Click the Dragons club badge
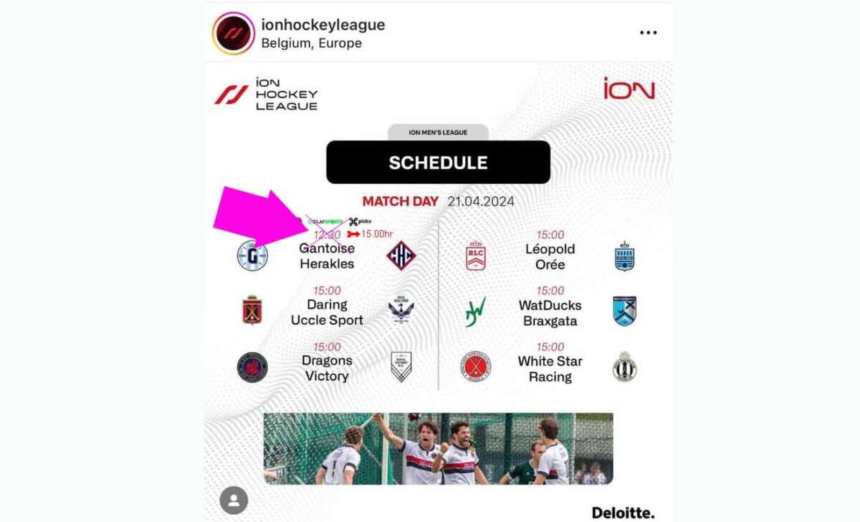The image size is (860, 522). coord(252,367)
